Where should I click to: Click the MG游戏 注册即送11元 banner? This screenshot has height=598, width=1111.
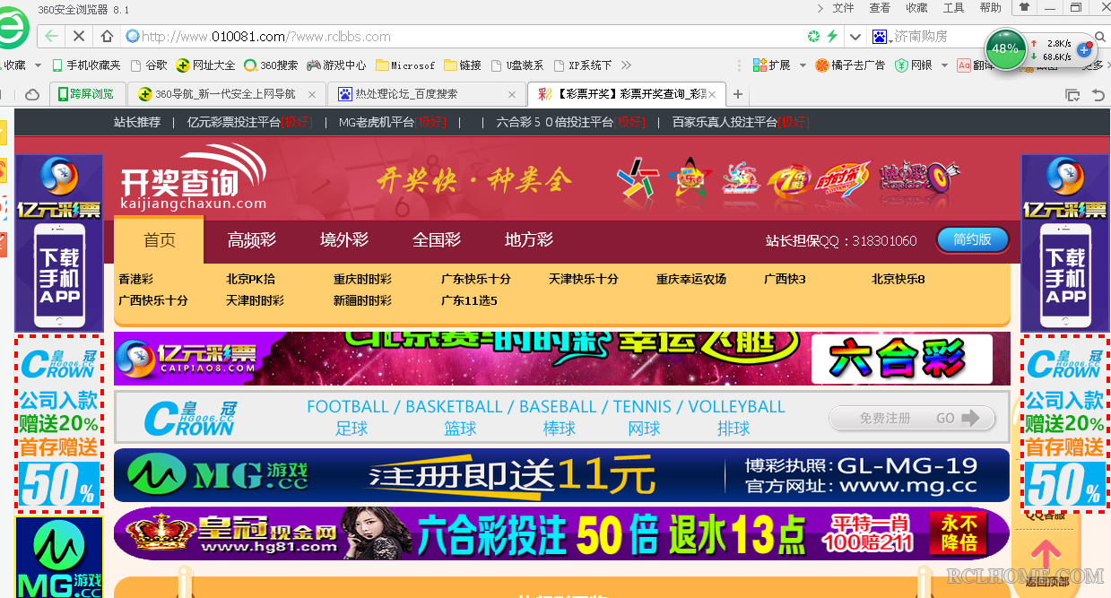(x=561, y=475)
